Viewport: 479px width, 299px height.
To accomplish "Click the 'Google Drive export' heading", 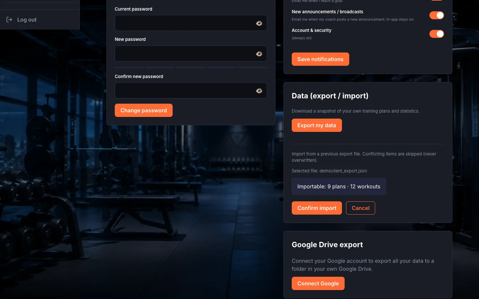I will 327,245.
